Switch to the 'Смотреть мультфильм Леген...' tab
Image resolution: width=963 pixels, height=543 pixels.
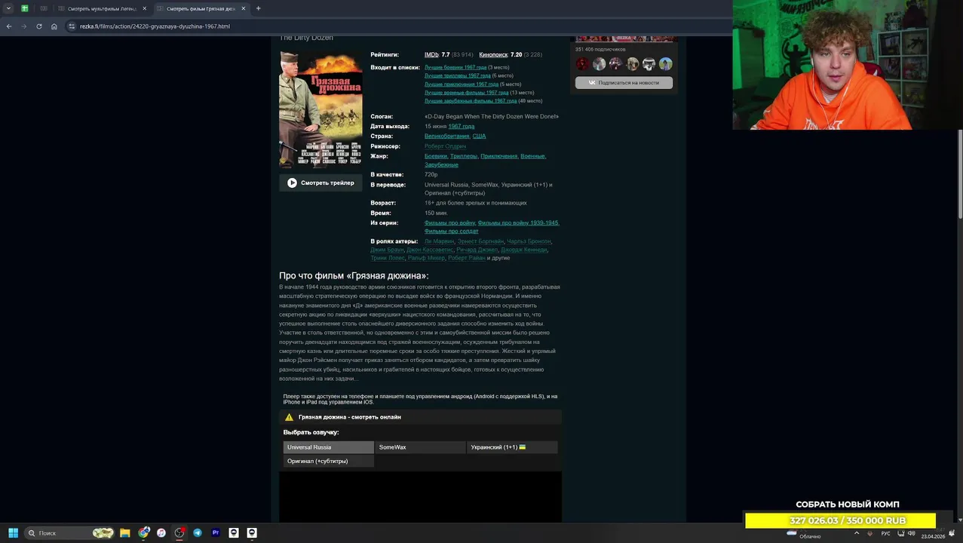102,8
